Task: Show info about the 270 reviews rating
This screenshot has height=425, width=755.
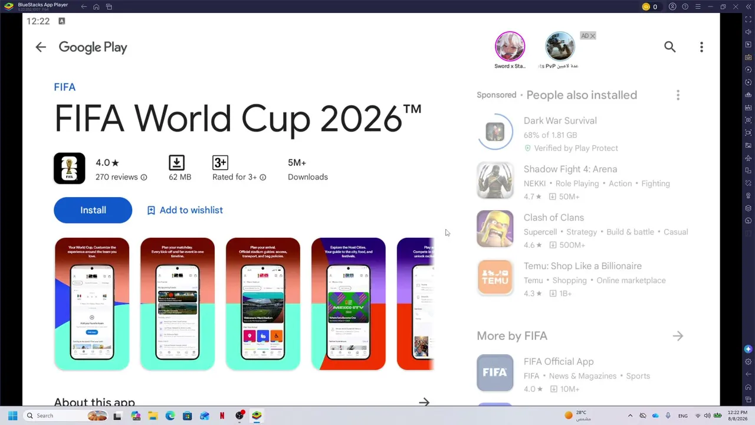Action: click(x=143, y=177)
